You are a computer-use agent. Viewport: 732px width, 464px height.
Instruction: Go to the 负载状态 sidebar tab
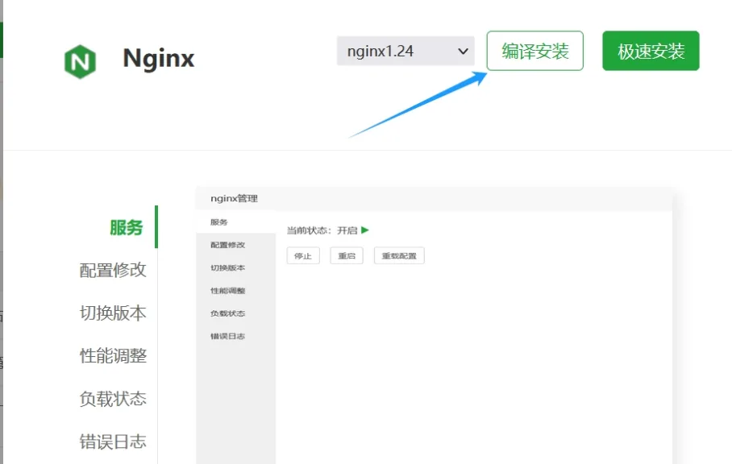coord(113,399)
